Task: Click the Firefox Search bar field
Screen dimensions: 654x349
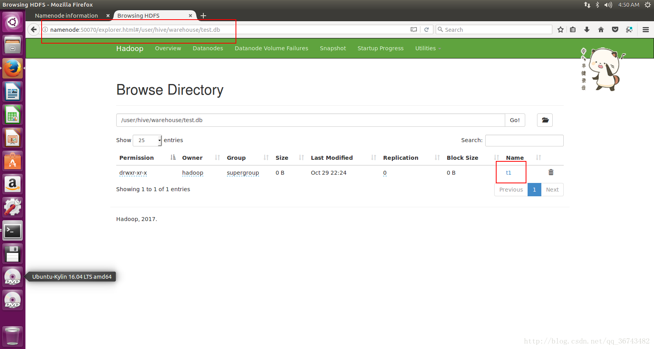Action: 494,29
